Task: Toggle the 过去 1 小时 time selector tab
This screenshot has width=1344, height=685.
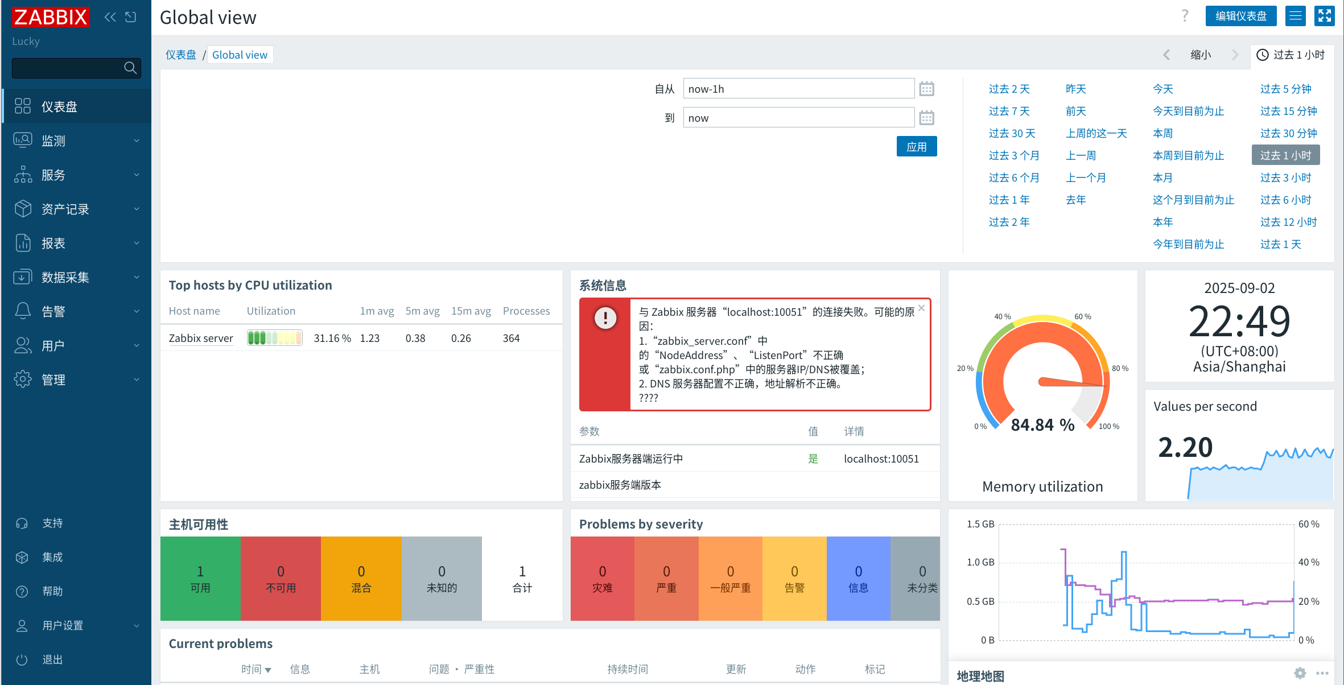Action: click(1292, 55)
